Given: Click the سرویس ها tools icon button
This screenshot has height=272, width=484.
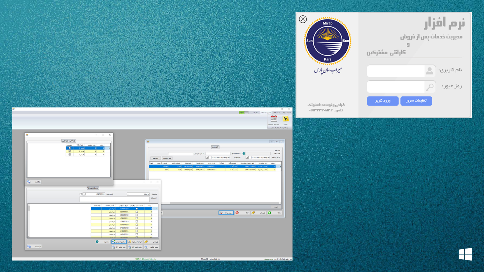Looking at the screenshot, I should (226, 213).
